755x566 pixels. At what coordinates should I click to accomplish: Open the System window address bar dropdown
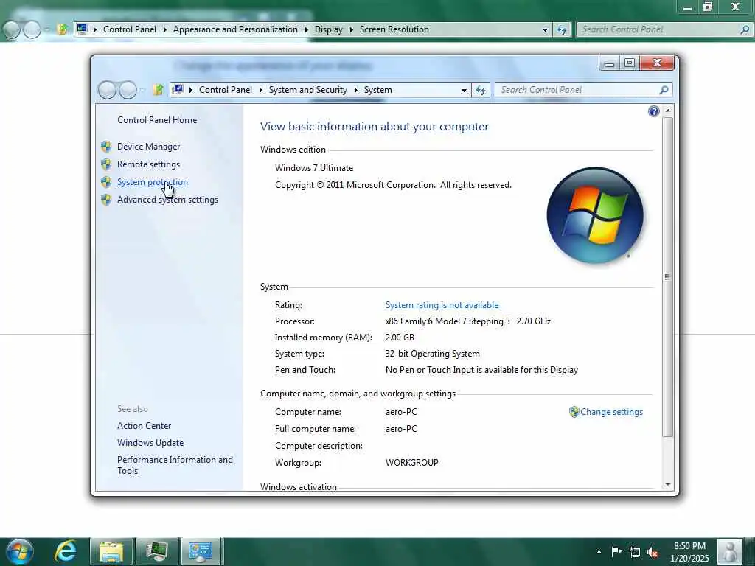pos(464,90)
